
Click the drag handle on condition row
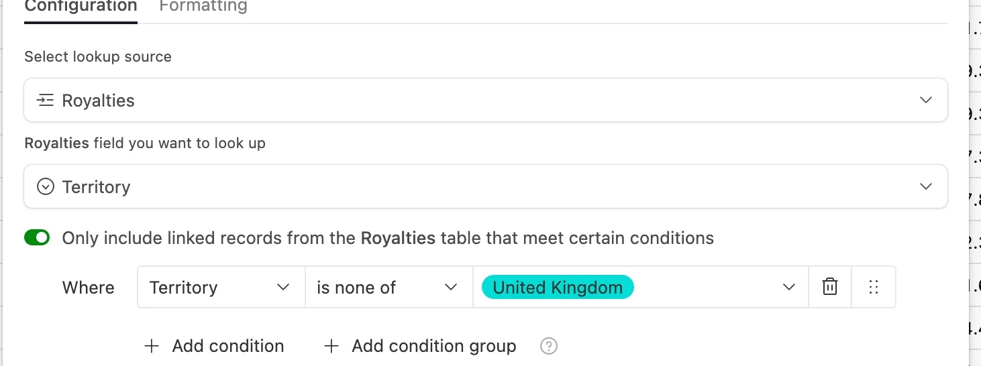(874, 288)
